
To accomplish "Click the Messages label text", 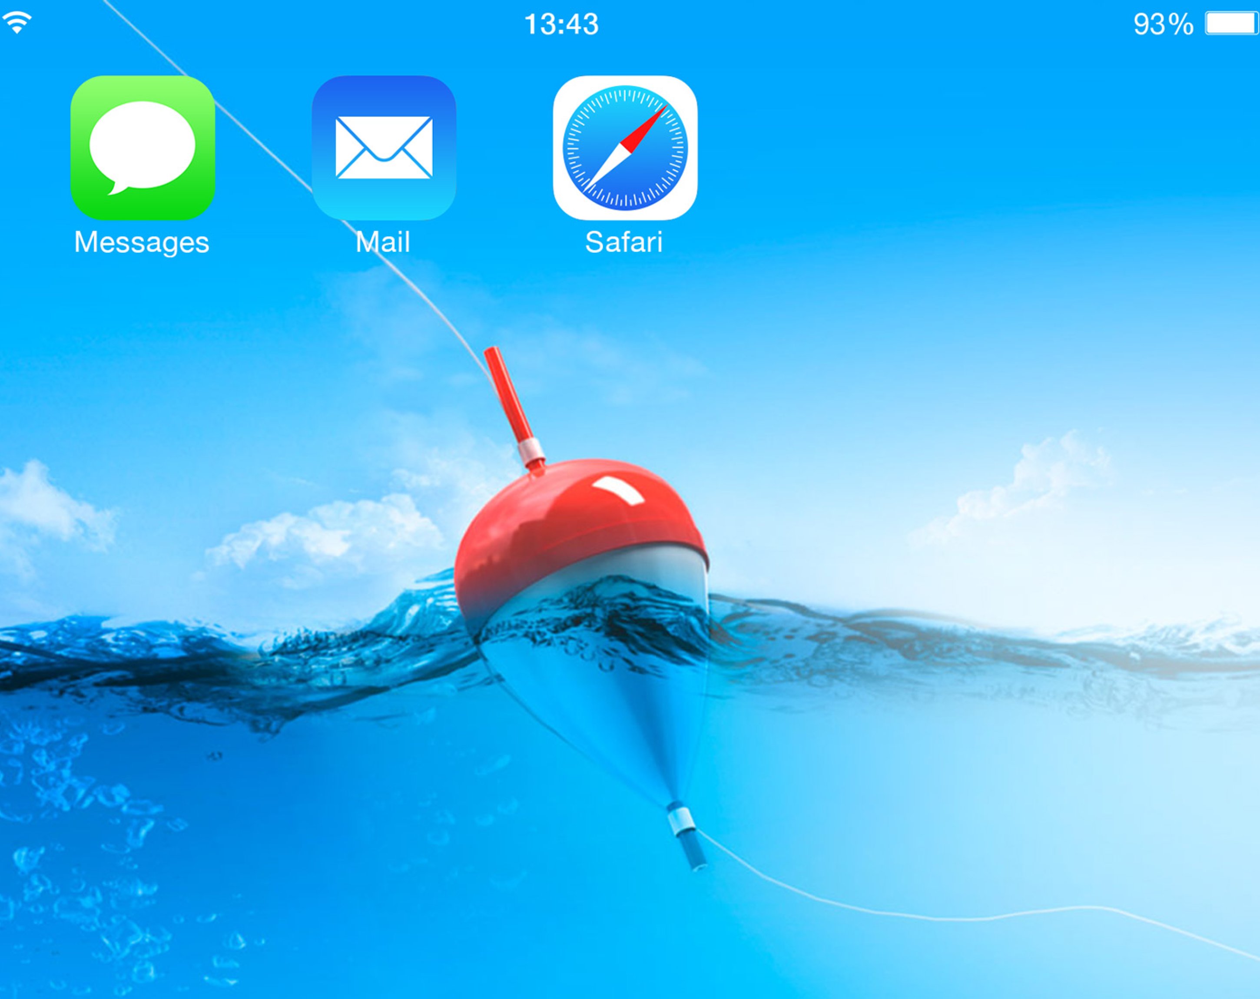I will [x=142, y=242].
